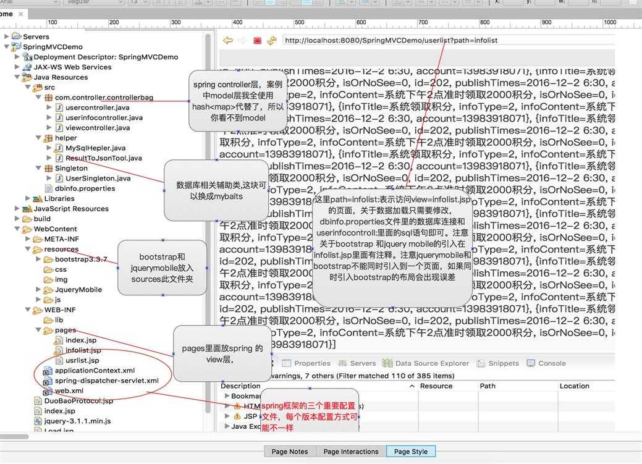Screen dimensions: 642x464
Task: Expand the JSP problems row
Action: tap(227, 416)
